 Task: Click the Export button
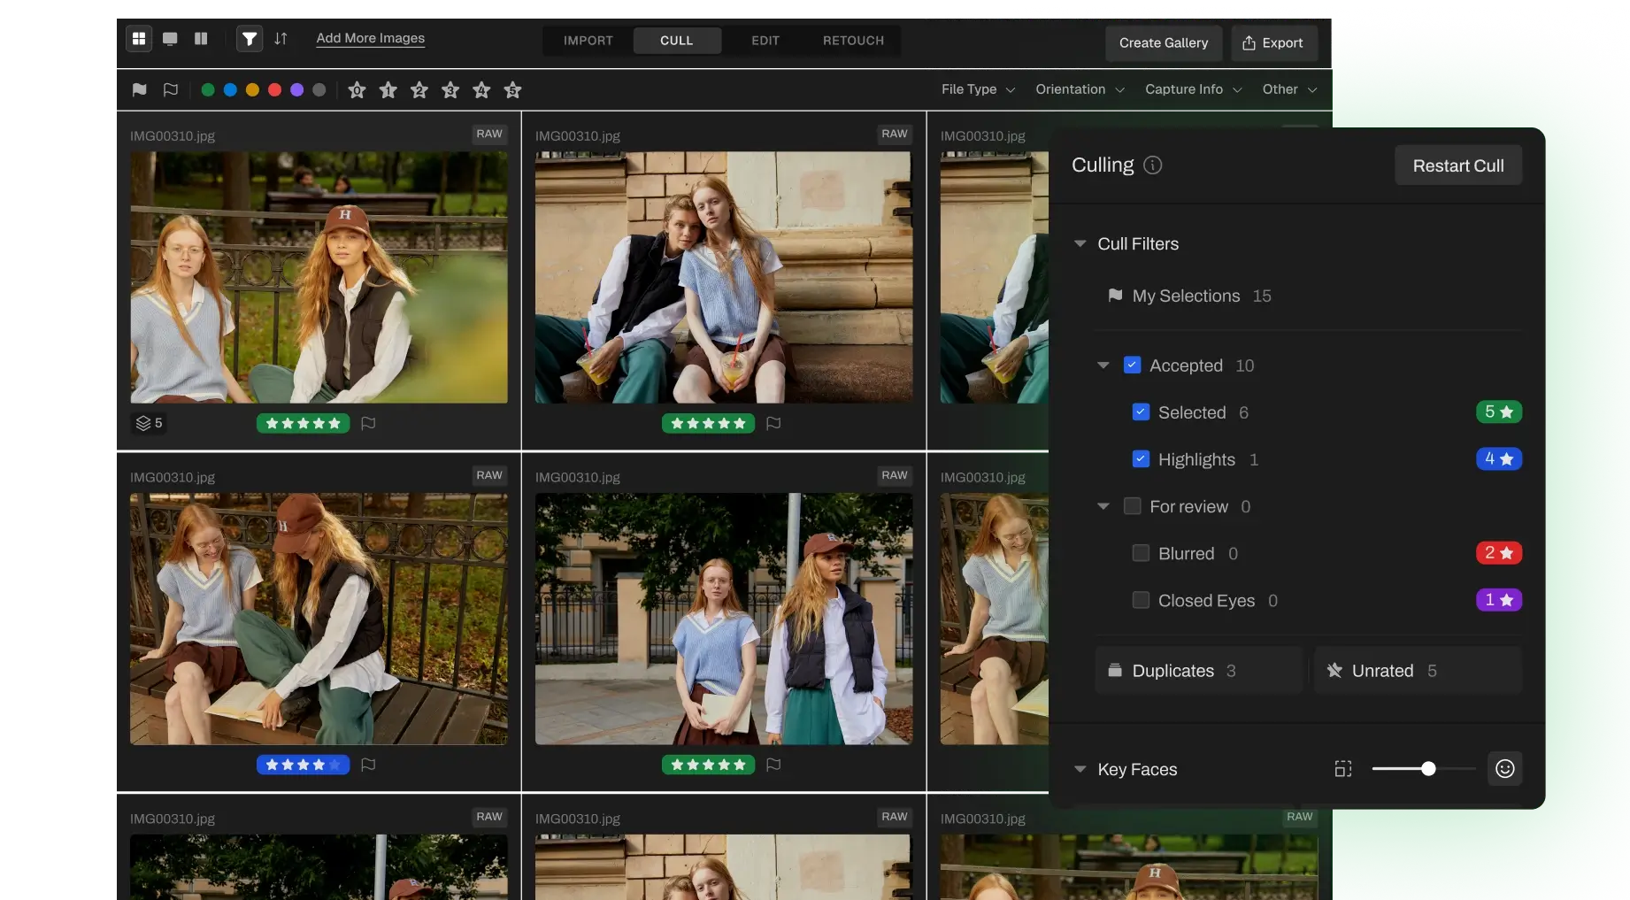click(x=1272, y=42)
